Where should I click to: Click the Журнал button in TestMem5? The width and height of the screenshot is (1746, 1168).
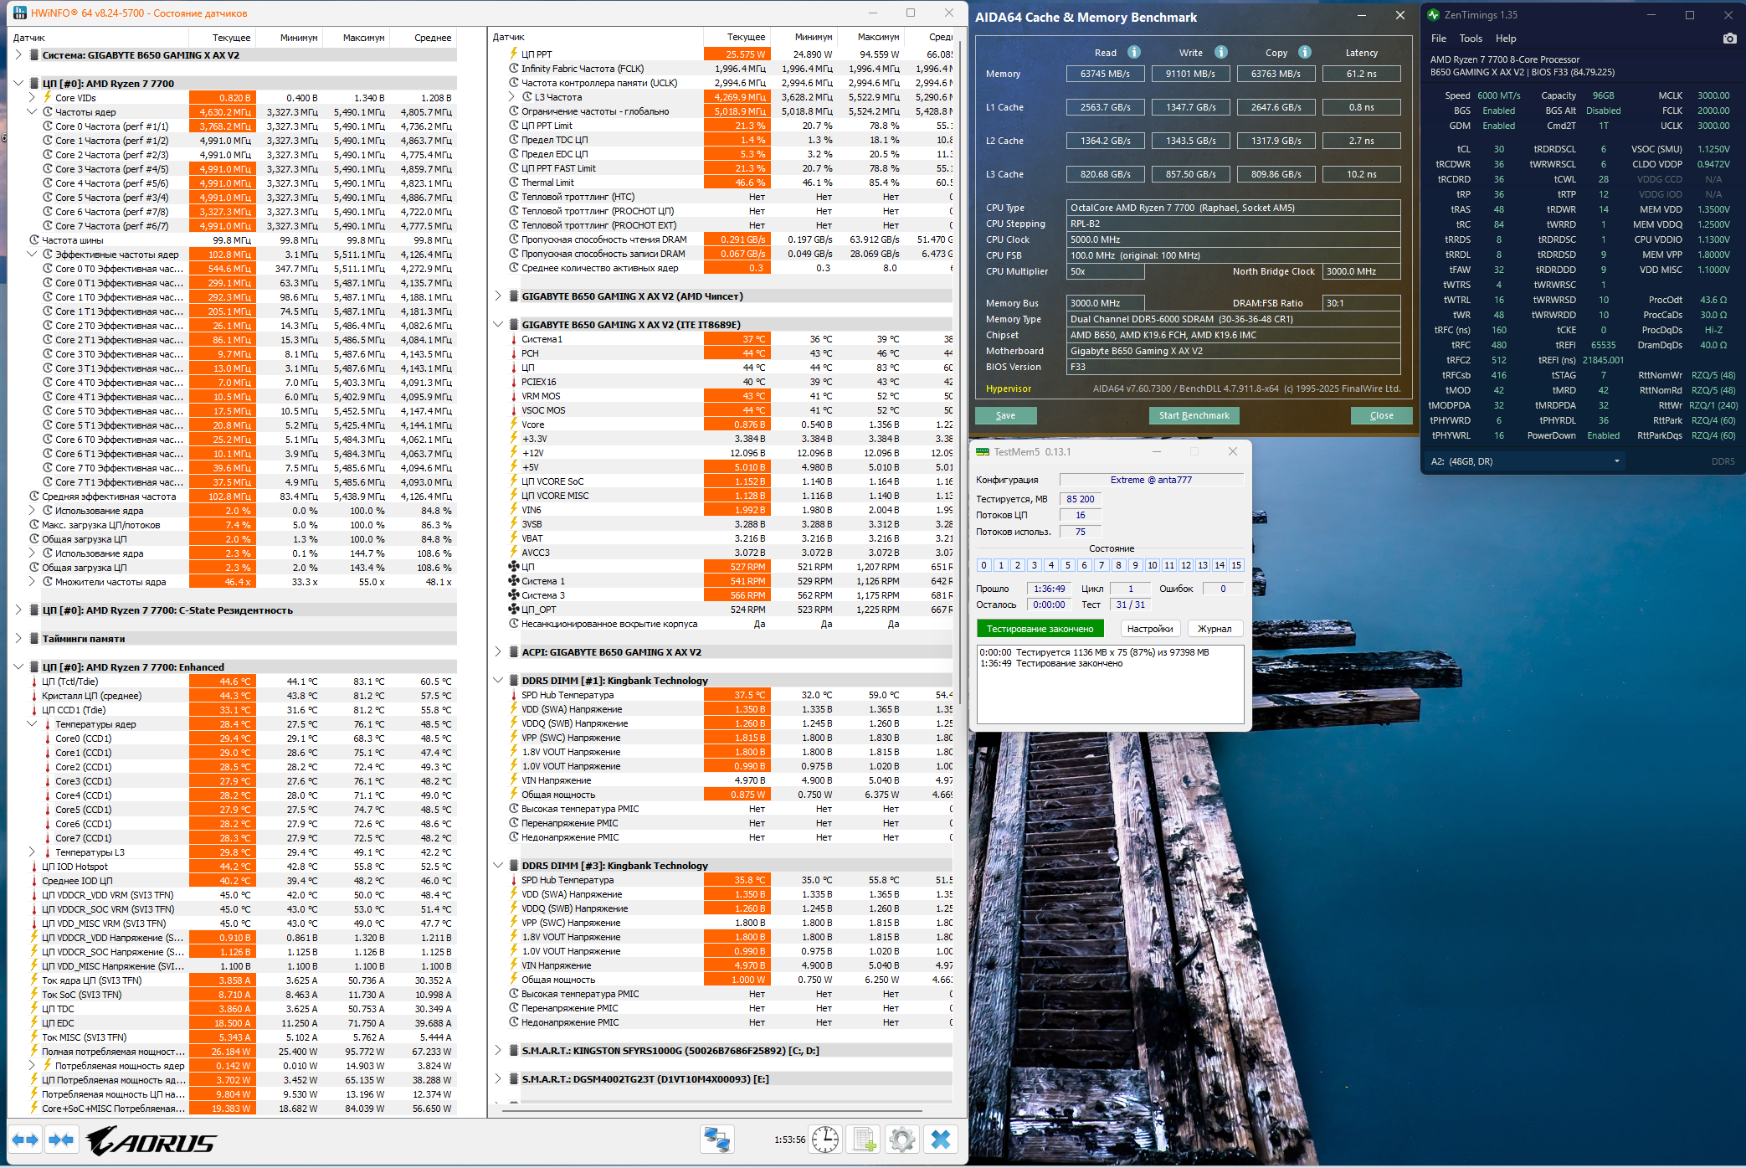pyautogui.click(x=1214, y=629)
